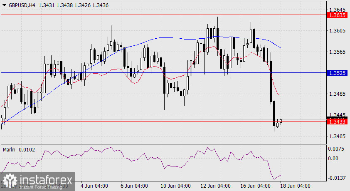Click the 10 Jun 04:00 time label

175,186
